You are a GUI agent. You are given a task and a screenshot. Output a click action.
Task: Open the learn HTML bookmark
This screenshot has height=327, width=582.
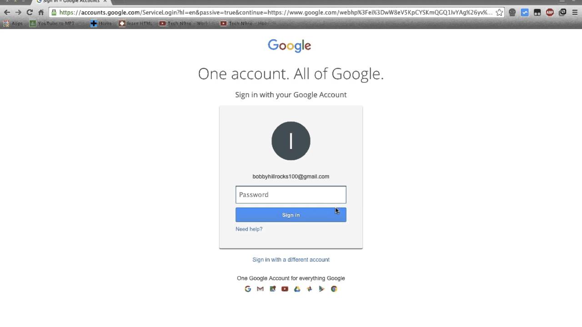tap(135, 23)
